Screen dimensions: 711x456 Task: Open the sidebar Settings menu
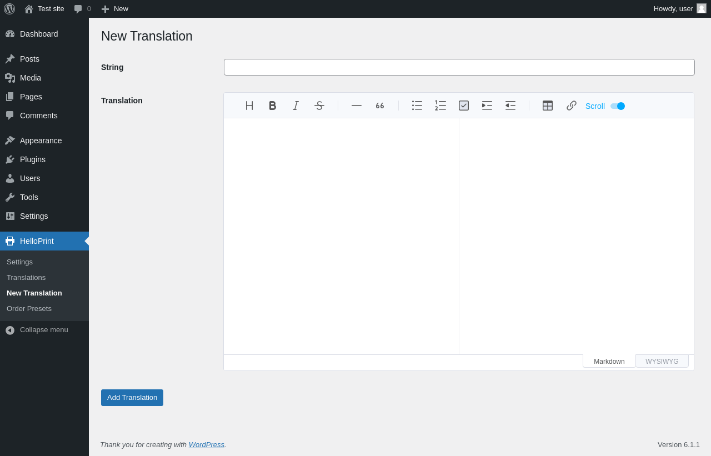pyautogui.click(x=44, y=216)
